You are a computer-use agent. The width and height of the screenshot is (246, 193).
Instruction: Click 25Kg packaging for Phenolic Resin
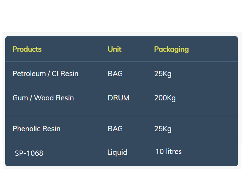(x=163, y=129)
